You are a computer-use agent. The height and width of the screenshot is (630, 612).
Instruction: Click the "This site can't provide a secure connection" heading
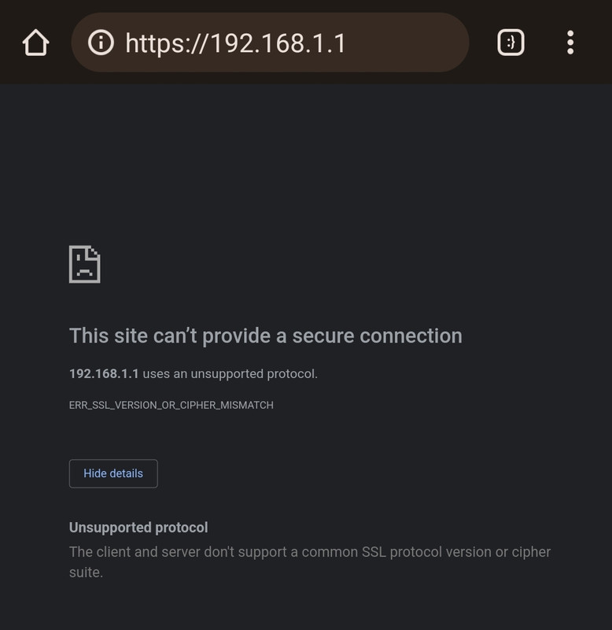[266, 335]
